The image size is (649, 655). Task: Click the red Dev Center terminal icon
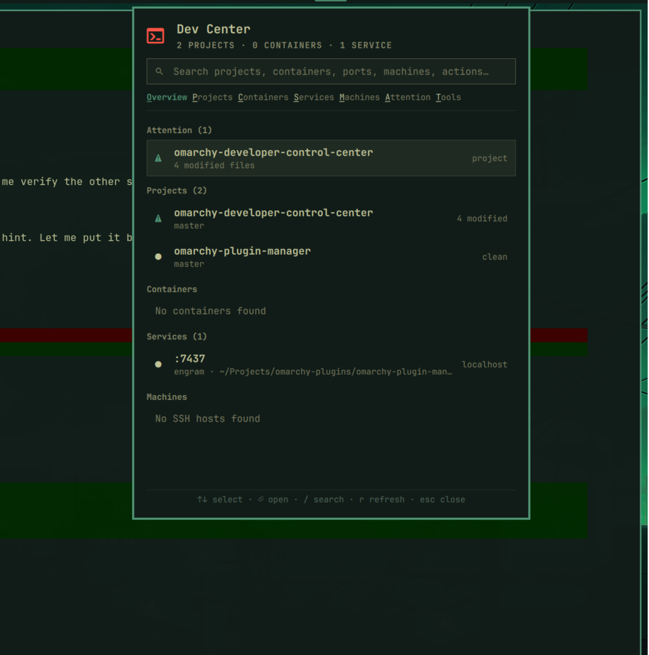(155, 36)
